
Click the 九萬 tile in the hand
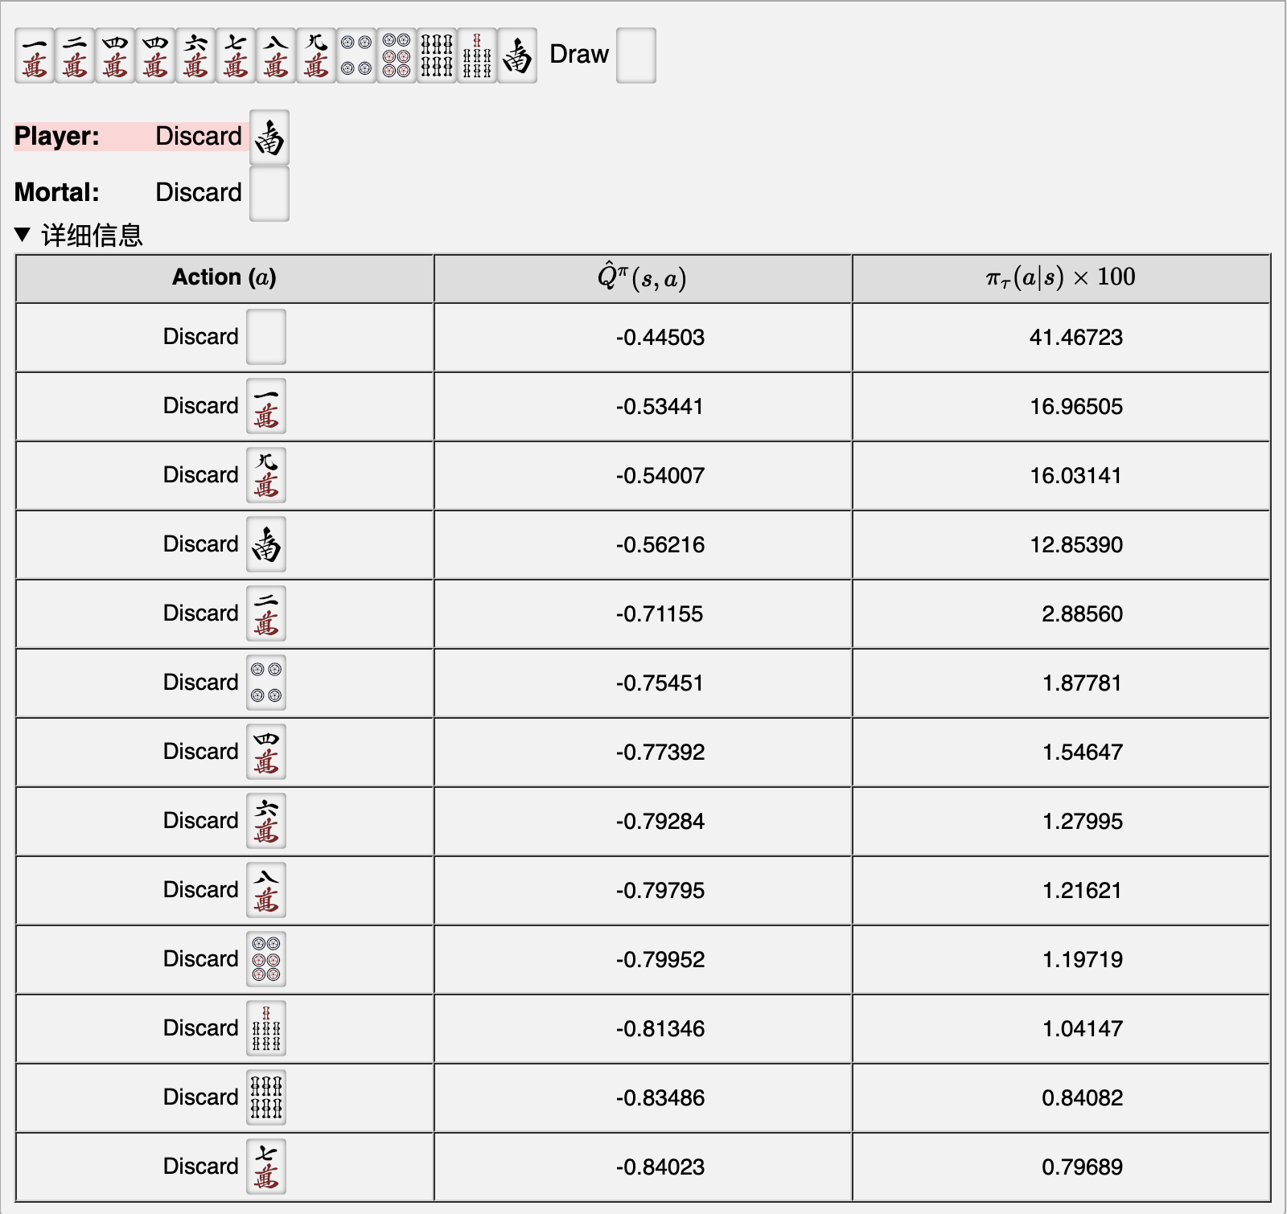click(316, 55)
